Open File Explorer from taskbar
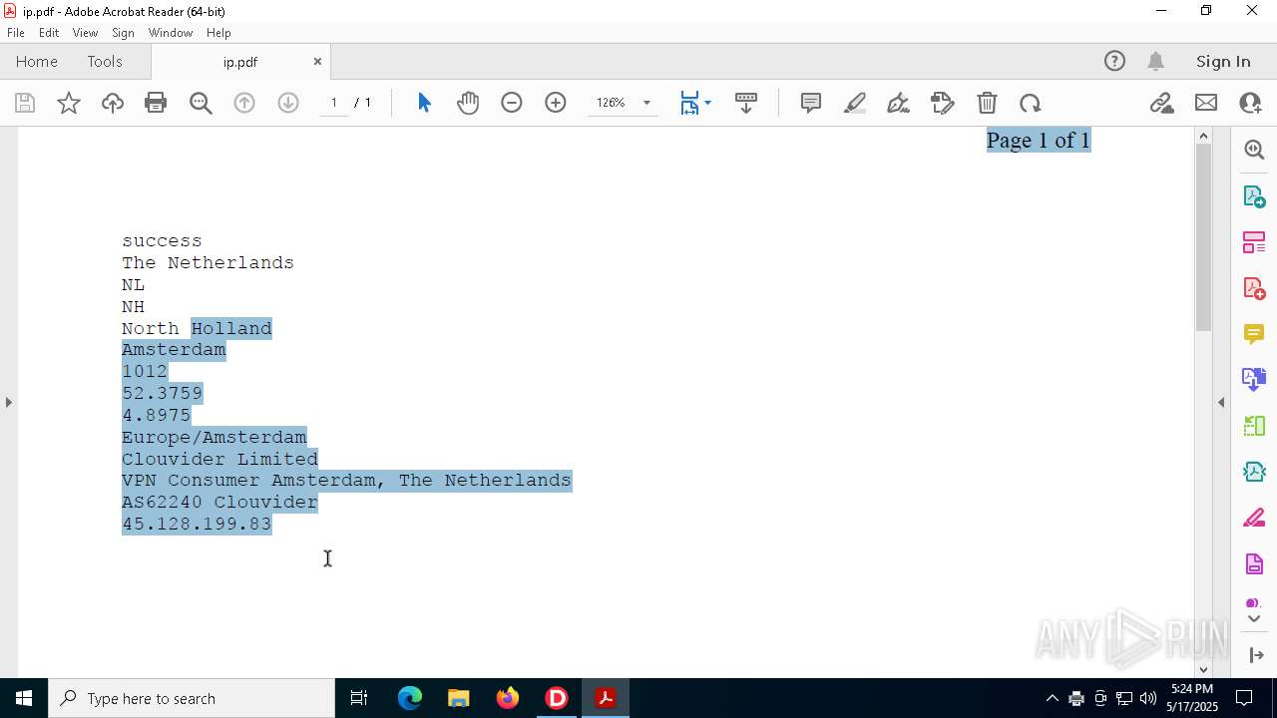 458,698
